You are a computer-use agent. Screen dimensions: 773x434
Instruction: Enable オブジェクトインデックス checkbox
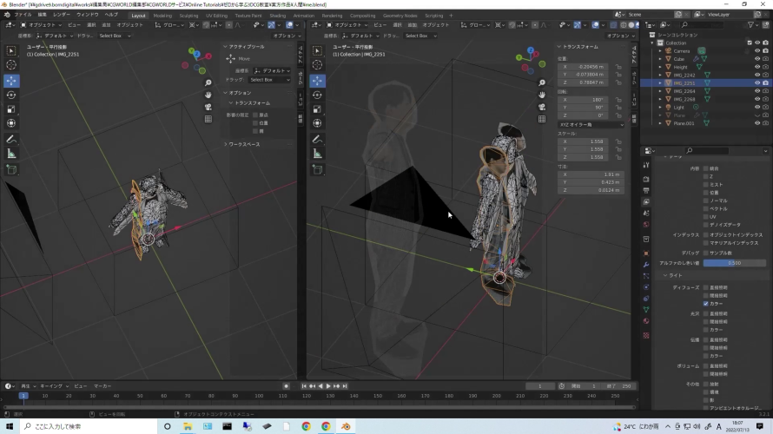coord(706,235)
